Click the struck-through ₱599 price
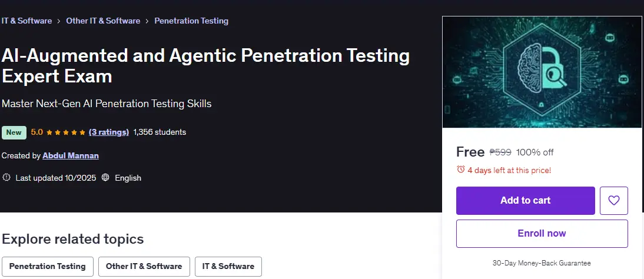The width and height of the screenshot is (644, 279). [x=500, y=152]
